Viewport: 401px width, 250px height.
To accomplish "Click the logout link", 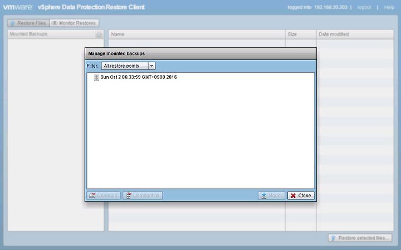I will click(364, 7).
